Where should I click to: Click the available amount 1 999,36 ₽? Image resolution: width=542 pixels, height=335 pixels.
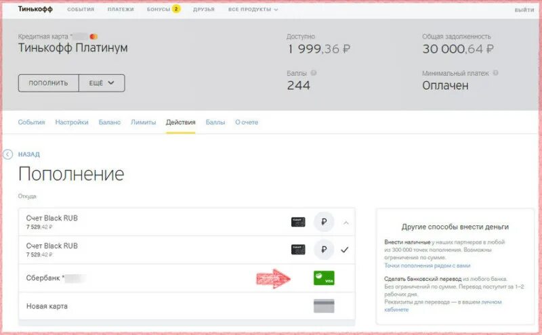318,49
